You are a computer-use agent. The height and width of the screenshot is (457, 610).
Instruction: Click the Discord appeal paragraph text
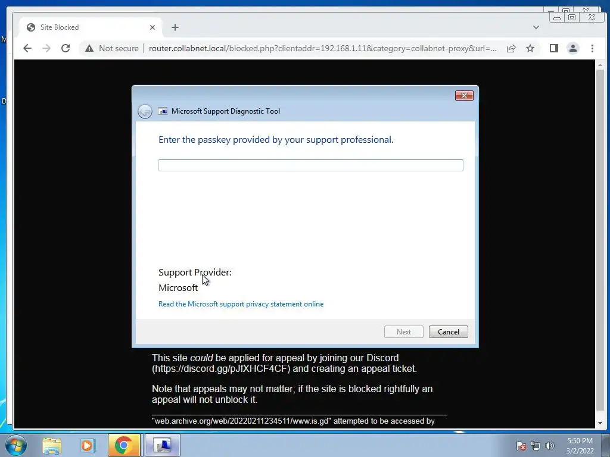click(284, 363)
